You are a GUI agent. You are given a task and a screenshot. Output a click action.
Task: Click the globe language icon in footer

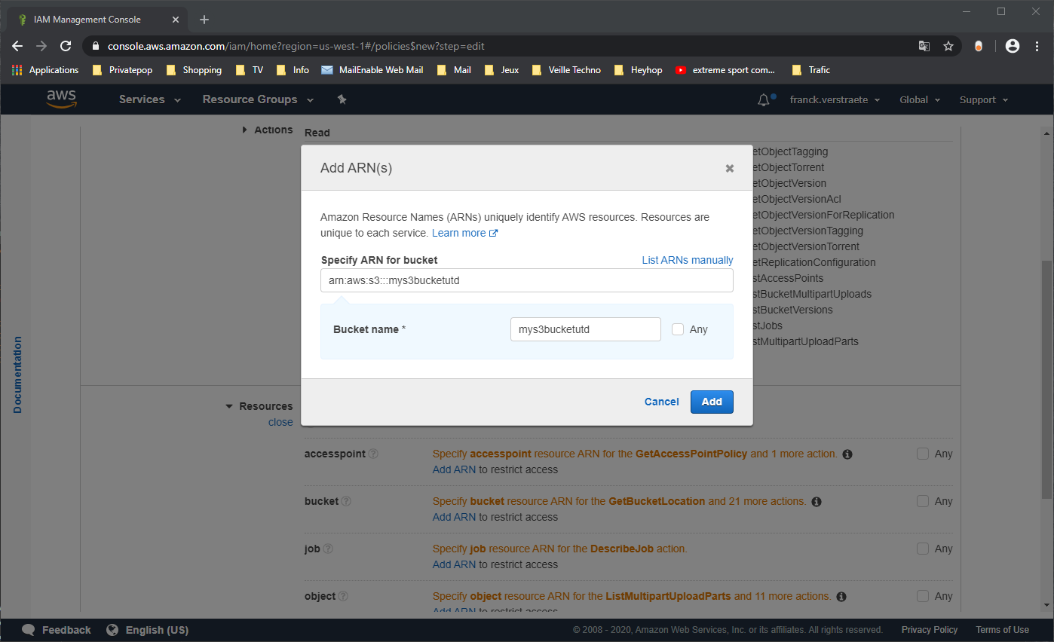click(112, 630)
